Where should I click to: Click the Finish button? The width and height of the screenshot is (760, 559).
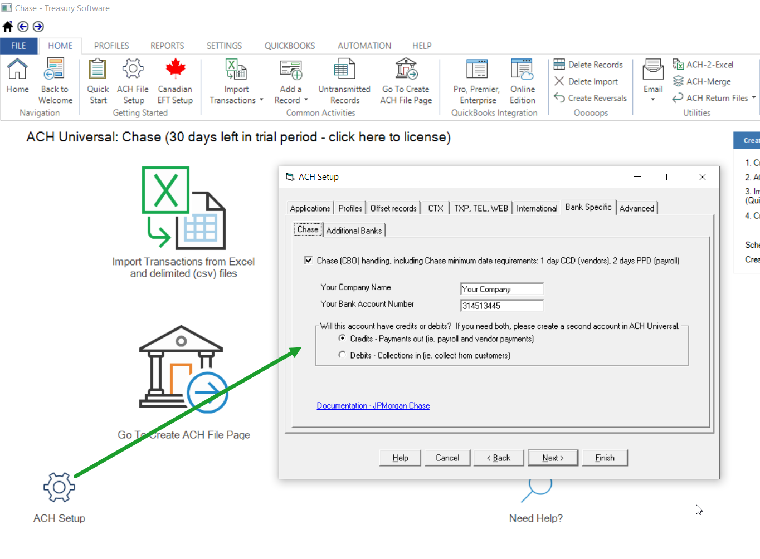click(x=605, y=458)
